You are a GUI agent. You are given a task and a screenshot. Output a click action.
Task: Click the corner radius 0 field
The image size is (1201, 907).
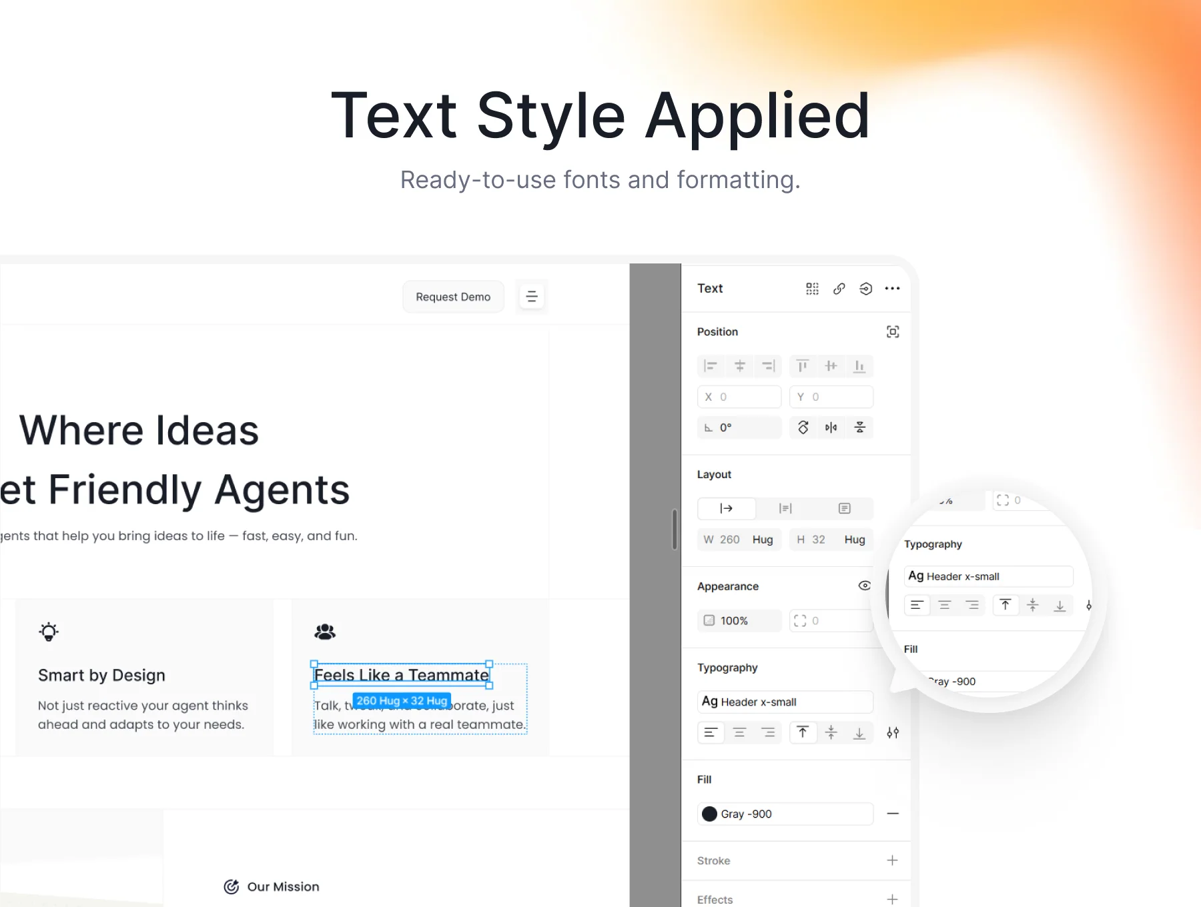(831, 620)
